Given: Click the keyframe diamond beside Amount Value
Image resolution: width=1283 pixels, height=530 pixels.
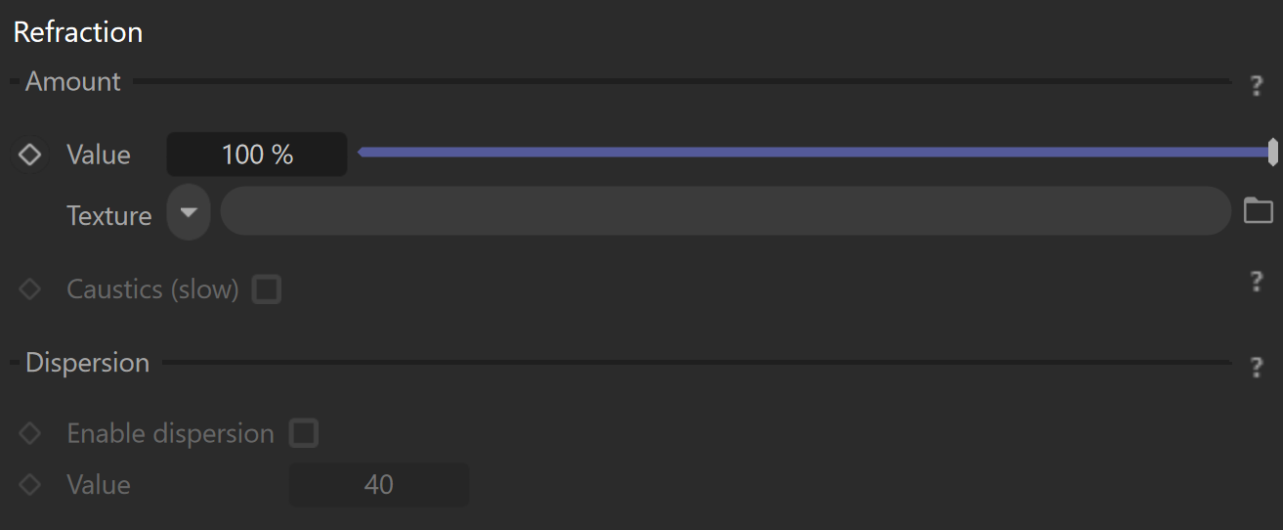Looking at the screenshot, I should tap(29, 155).
